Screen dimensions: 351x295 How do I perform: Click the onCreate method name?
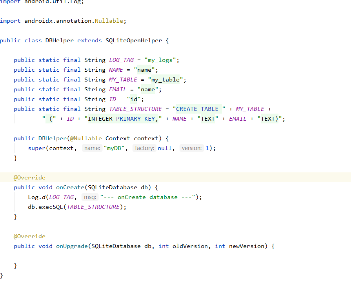[x=70, y=187]
